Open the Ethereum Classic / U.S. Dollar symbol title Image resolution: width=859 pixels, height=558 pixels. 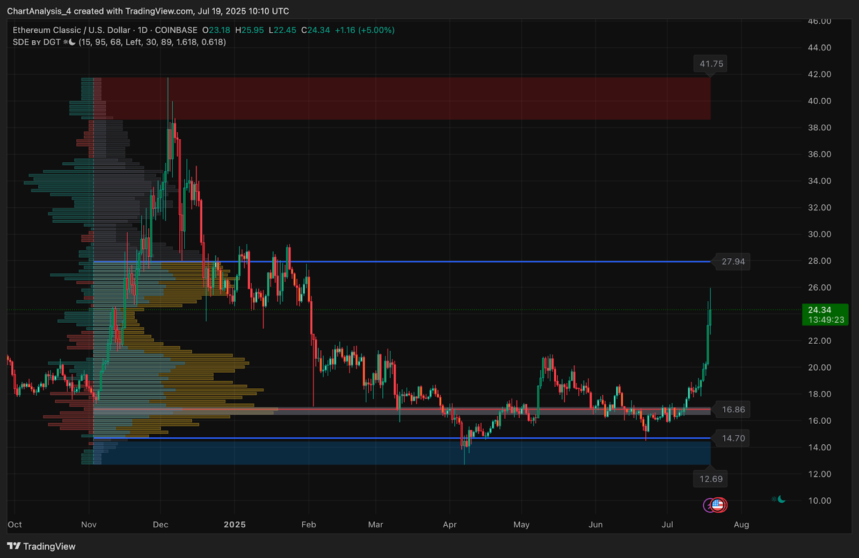[71, 30]
